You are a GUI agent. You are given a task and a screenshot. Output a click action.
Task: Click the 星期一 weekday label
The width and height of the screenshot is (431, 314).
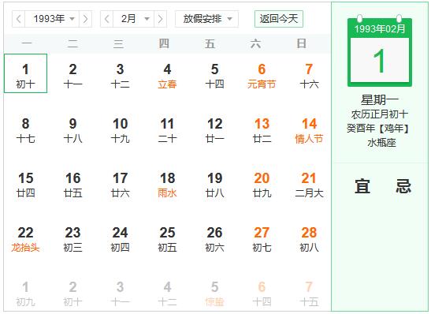[380, 100]
